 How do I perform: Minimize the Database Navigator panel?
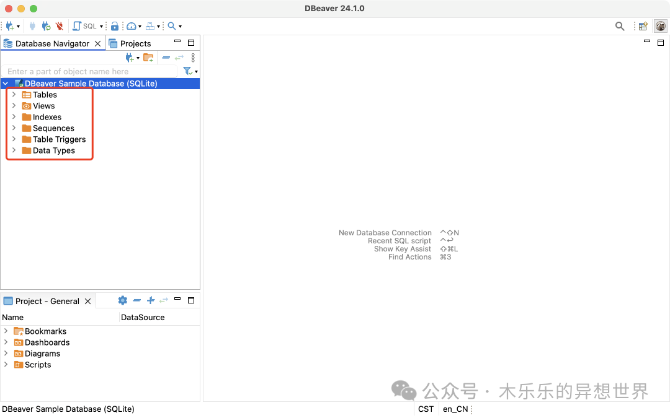(177, 41)
